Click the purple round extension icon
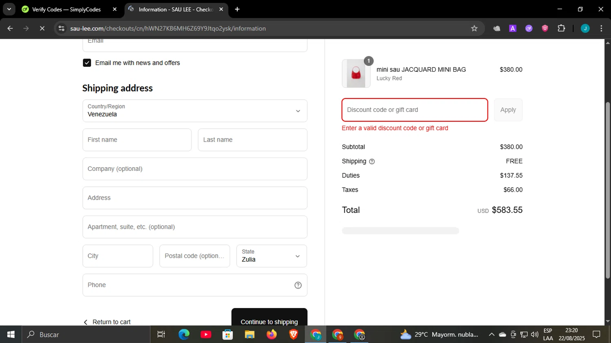The height and width of the screenshot is (343, 611). click(x=529, y=28)
